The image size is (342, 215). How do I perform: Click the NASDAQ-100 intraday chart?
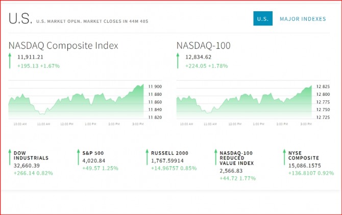(x=244, y=102)
